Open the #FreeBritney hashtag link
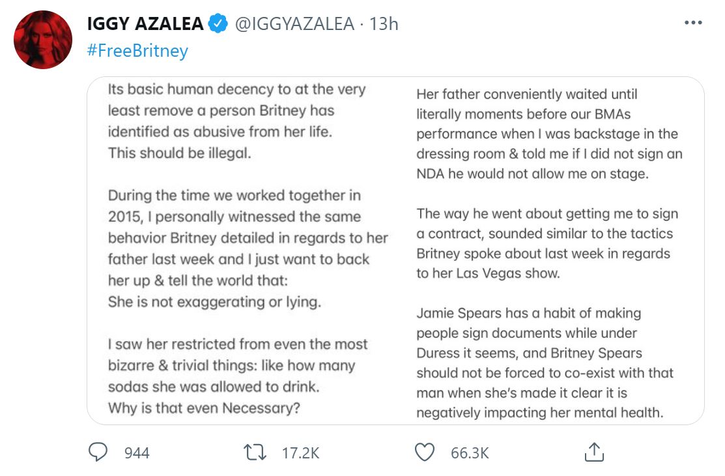The width and height of the screenshot is (725, 476). pos(137,50)
